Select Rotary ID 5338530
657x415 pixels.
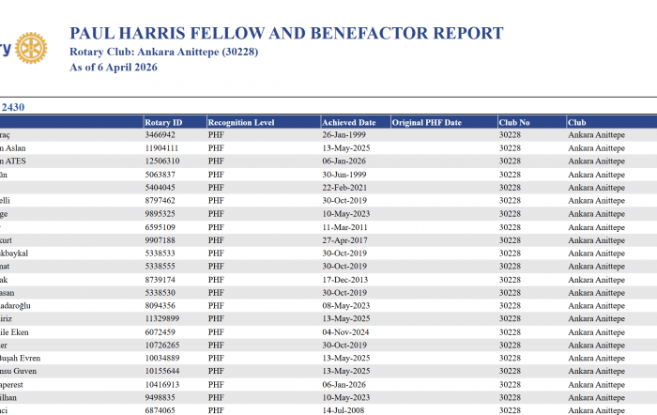160,293
